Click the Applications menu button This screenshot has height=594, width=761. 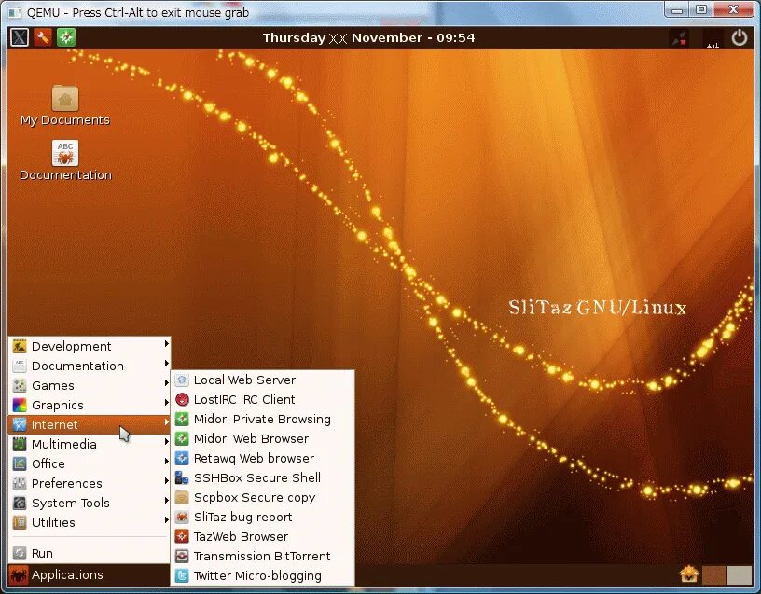[x=57, y=575]
